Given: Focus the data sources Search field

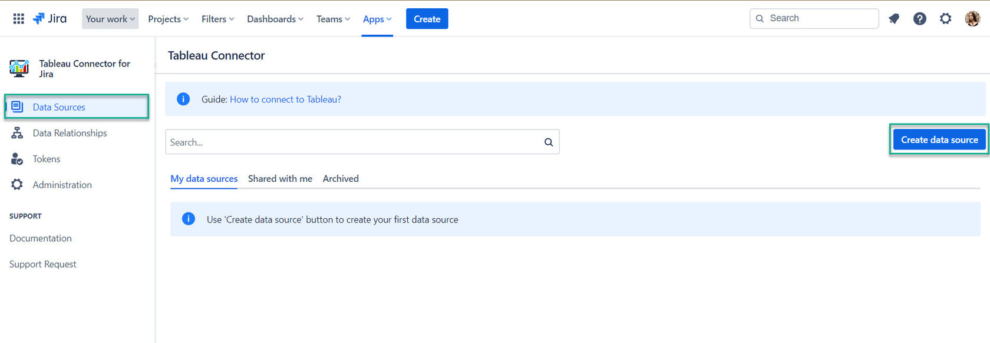Looking at the screenshot, I should (362, 142).
